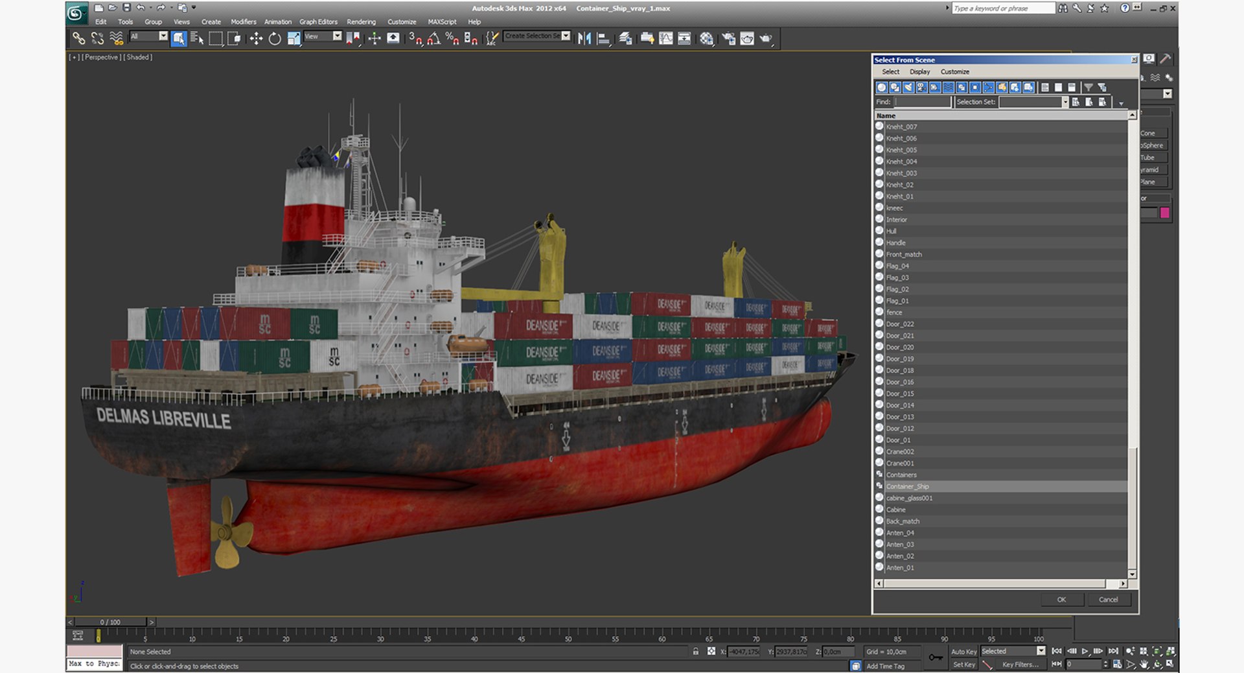Open the Create Selection Set dropdown
Image resolution: width=1244 pixels, height=673 pixels.
[x=566, y=36]
